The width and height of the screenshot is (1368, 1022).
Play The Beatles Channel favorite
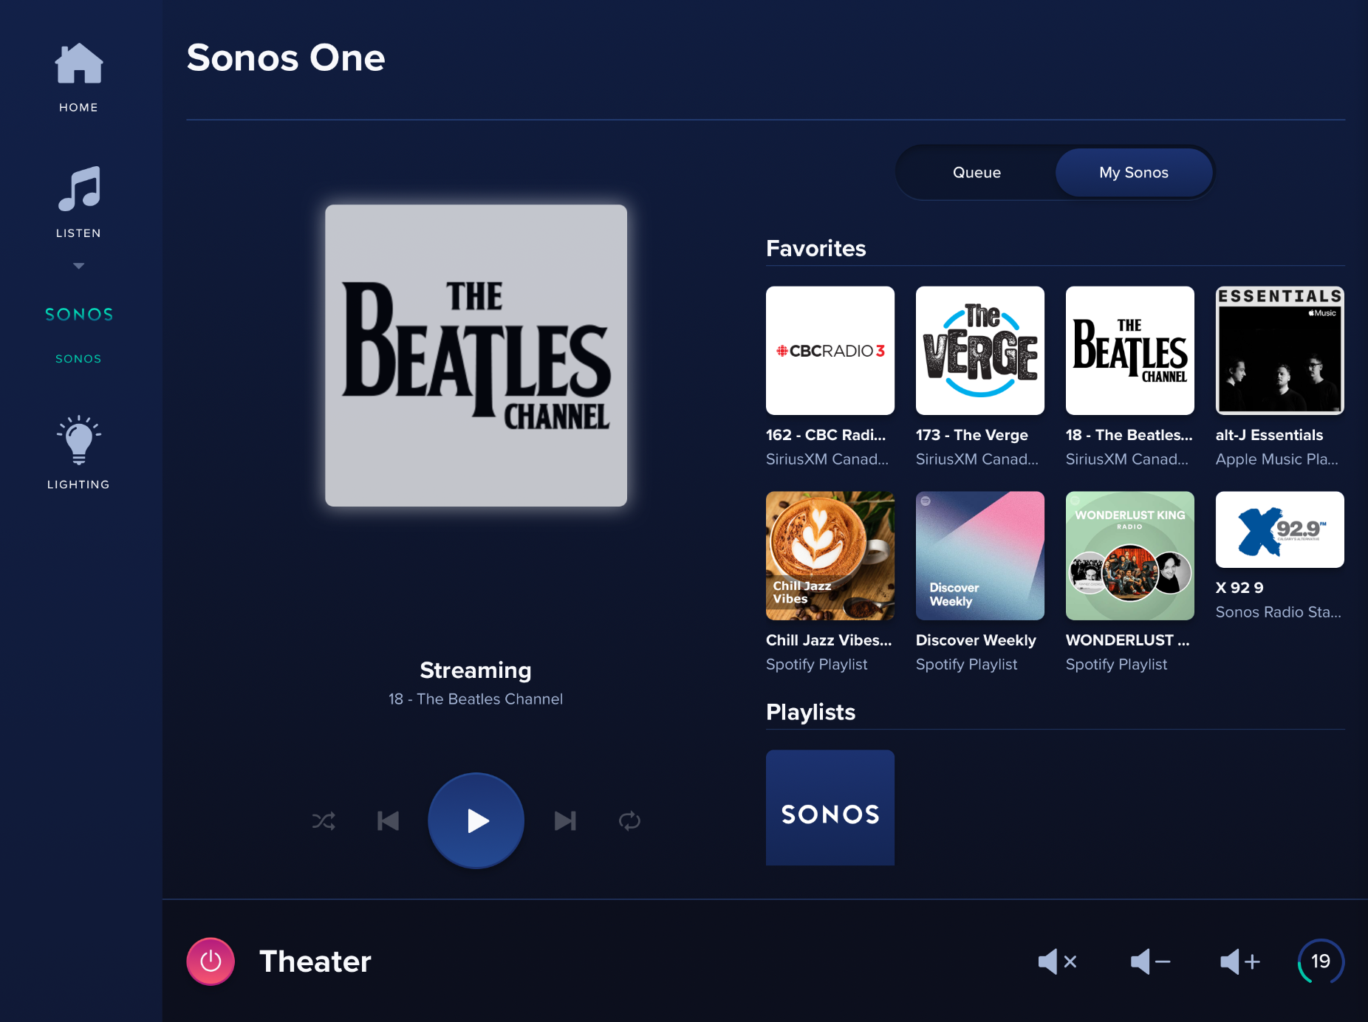[x=1129, y=350]
